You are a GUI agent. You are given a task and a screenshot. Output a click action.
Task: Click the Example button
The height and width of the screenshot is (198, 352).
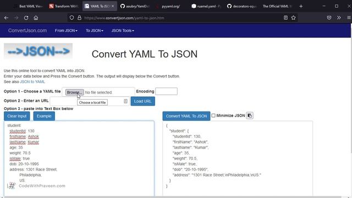coord(44,116)
